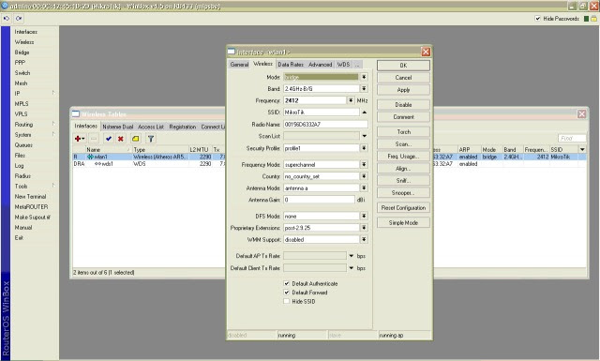Open the Bridge sidebar menu item
The height and width of the screenshot is (361, 600).
click(x=22, y=53)
